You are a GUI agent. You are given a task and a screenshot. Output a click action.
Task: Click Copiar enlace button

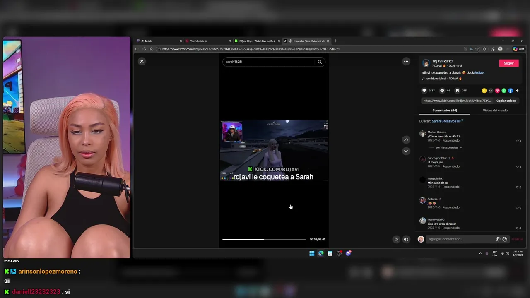pos(506,101)
